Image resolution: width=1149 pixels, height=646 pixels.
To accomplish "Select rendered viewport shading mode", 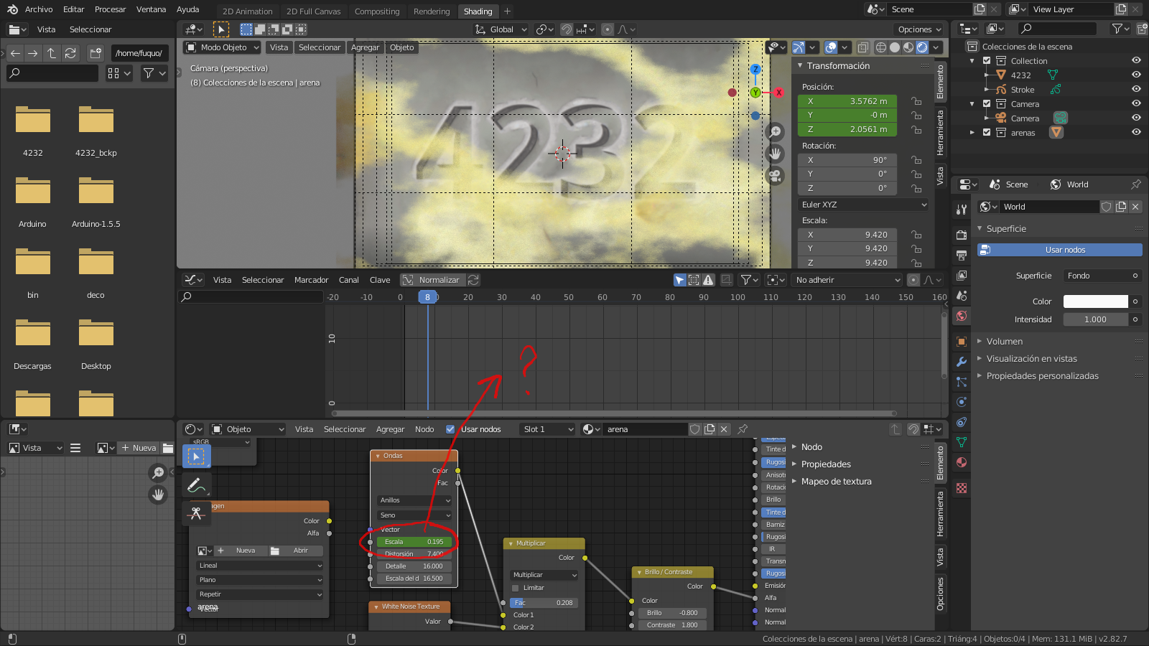I will pos(922,47).
